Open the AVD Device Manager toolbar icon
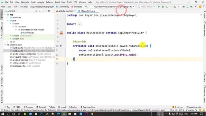Image resolution: width=206 pixels, height=116 pixels. click(187, 6)
